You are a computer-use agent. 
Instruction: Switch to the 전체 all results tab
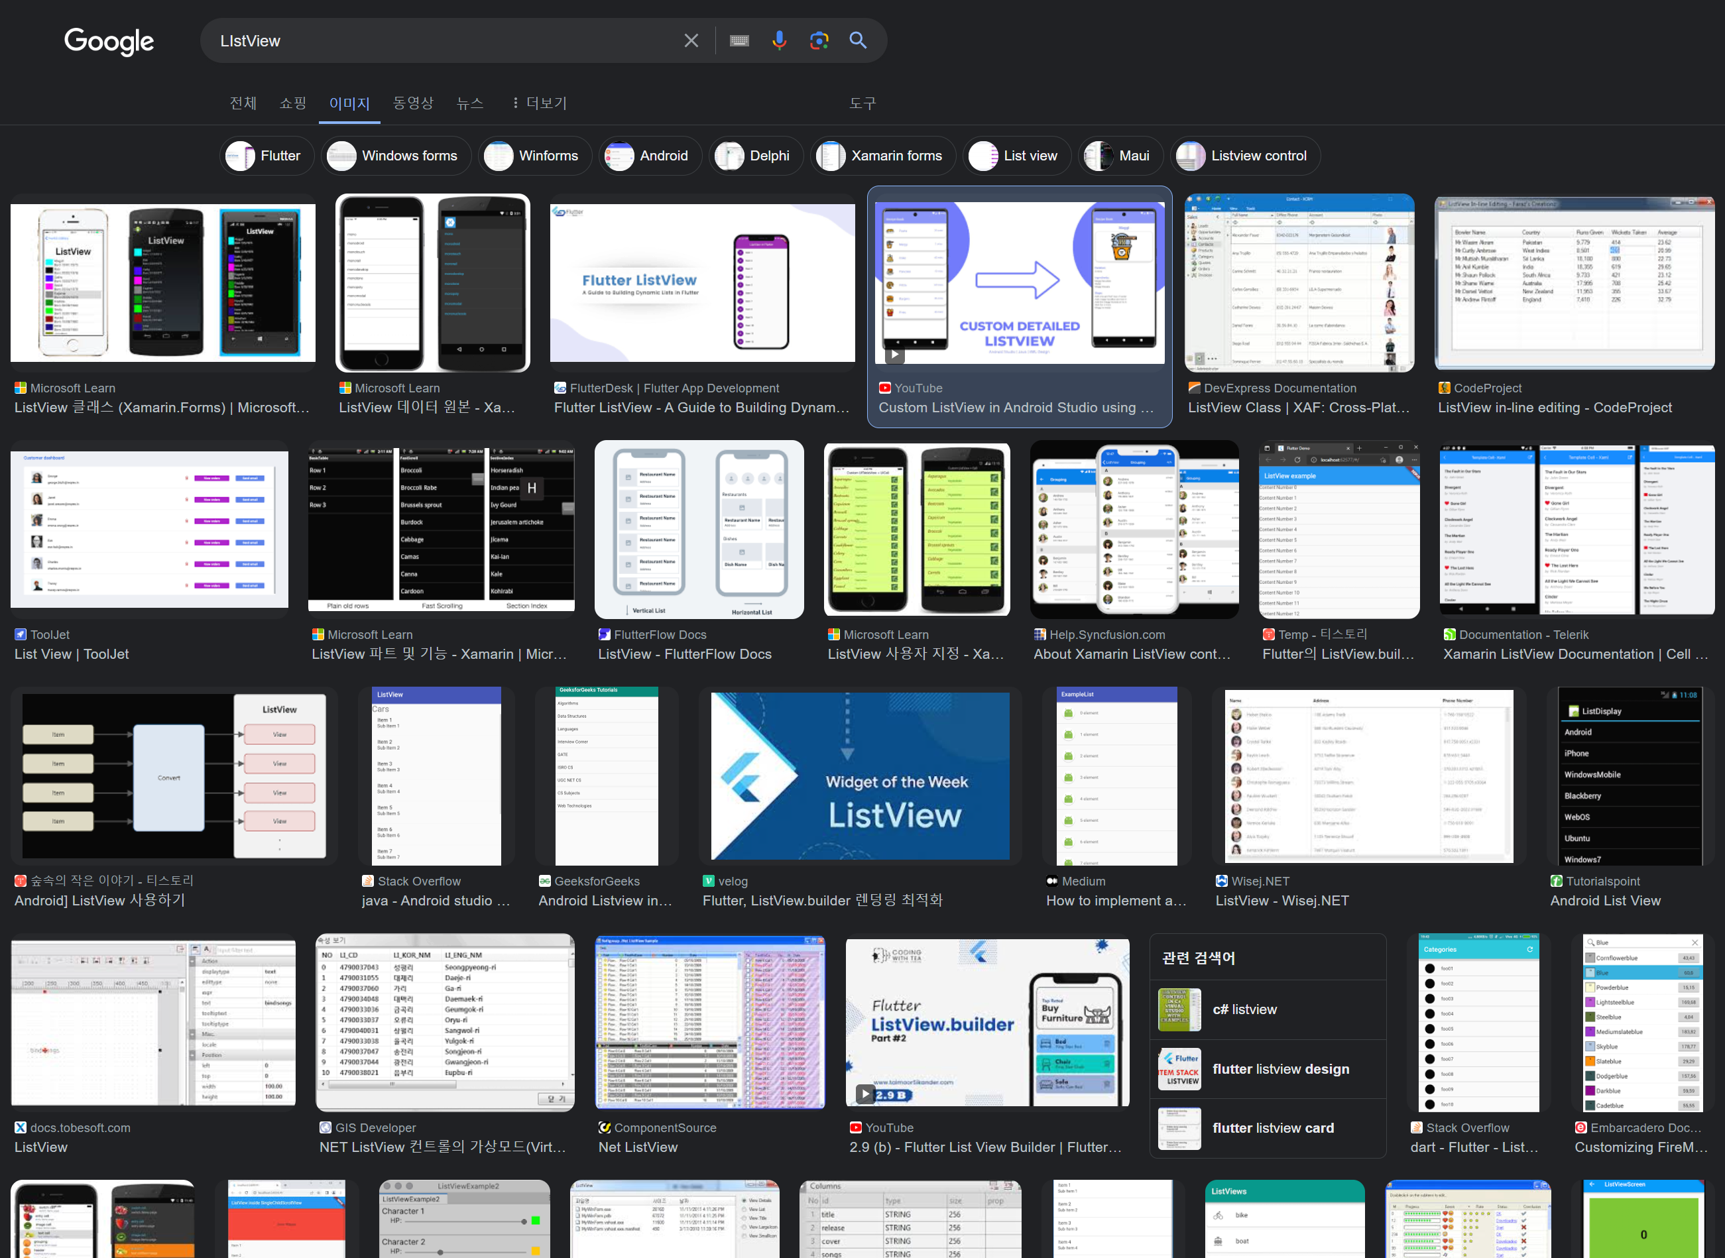click(x=243, y=103)
